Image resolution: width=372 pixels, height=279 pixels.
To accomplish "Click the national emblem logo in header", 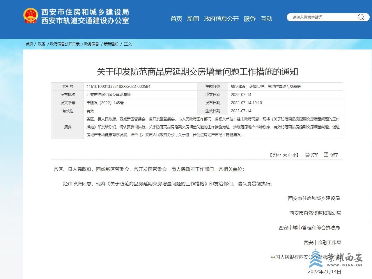I will [x=31, y=16].
